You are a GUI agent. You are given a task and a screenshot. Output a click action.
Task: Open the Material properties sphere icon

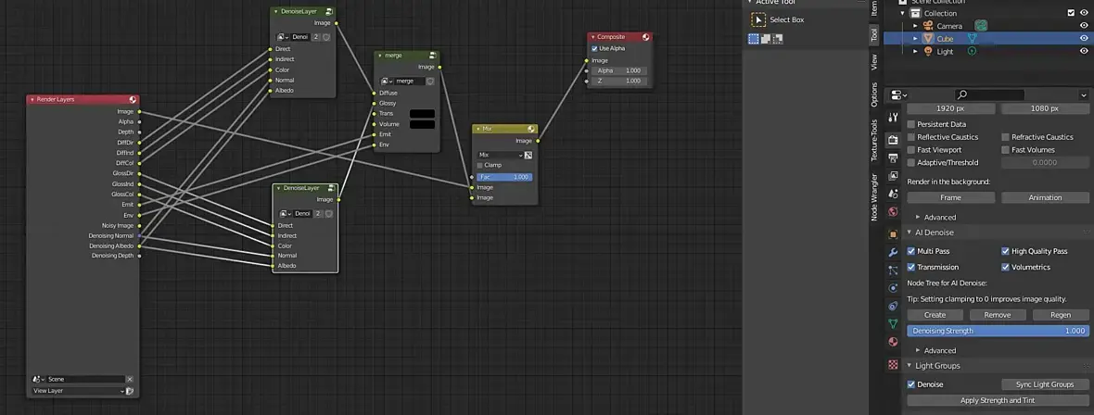pyautogui.click(x=893, y=342)
